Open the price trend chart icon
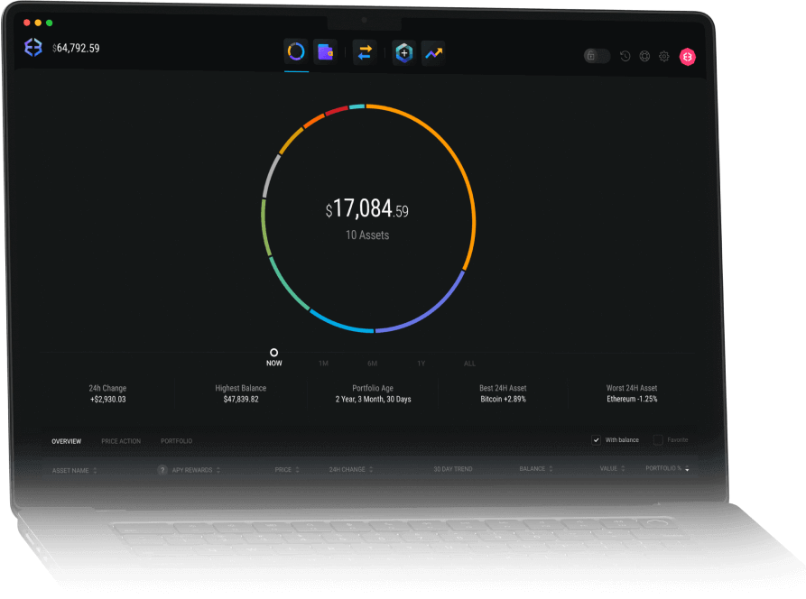806x599 pixels. coord(432,54)
